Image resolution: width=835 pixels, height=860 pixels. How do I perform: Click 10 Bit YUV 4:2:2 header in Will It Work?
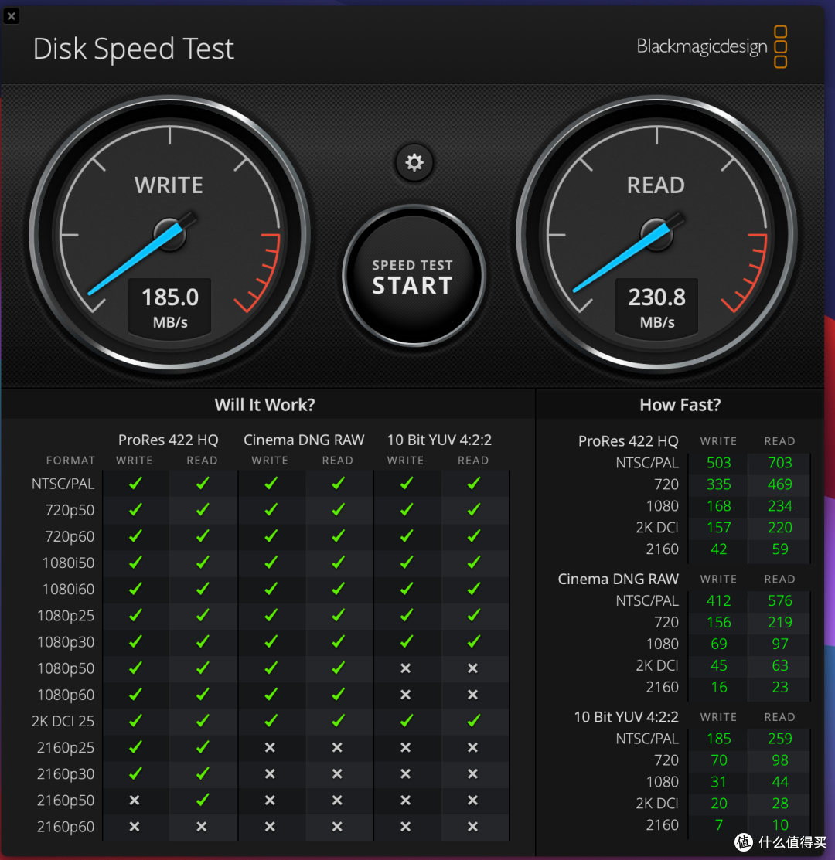[x=439, y=440]
